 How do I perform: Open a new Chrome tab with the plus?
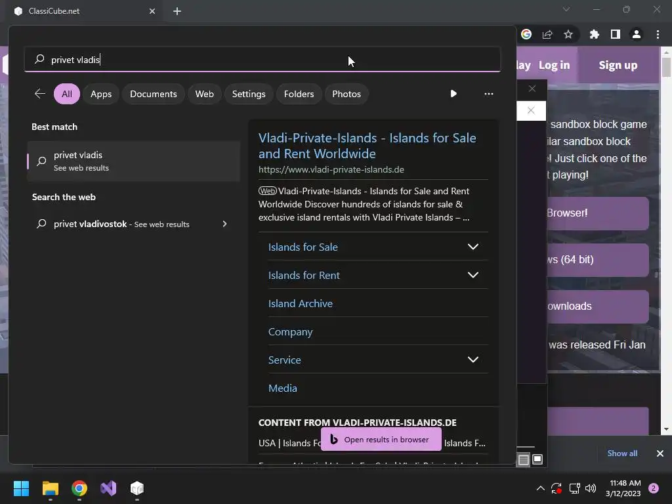(177, 11)
